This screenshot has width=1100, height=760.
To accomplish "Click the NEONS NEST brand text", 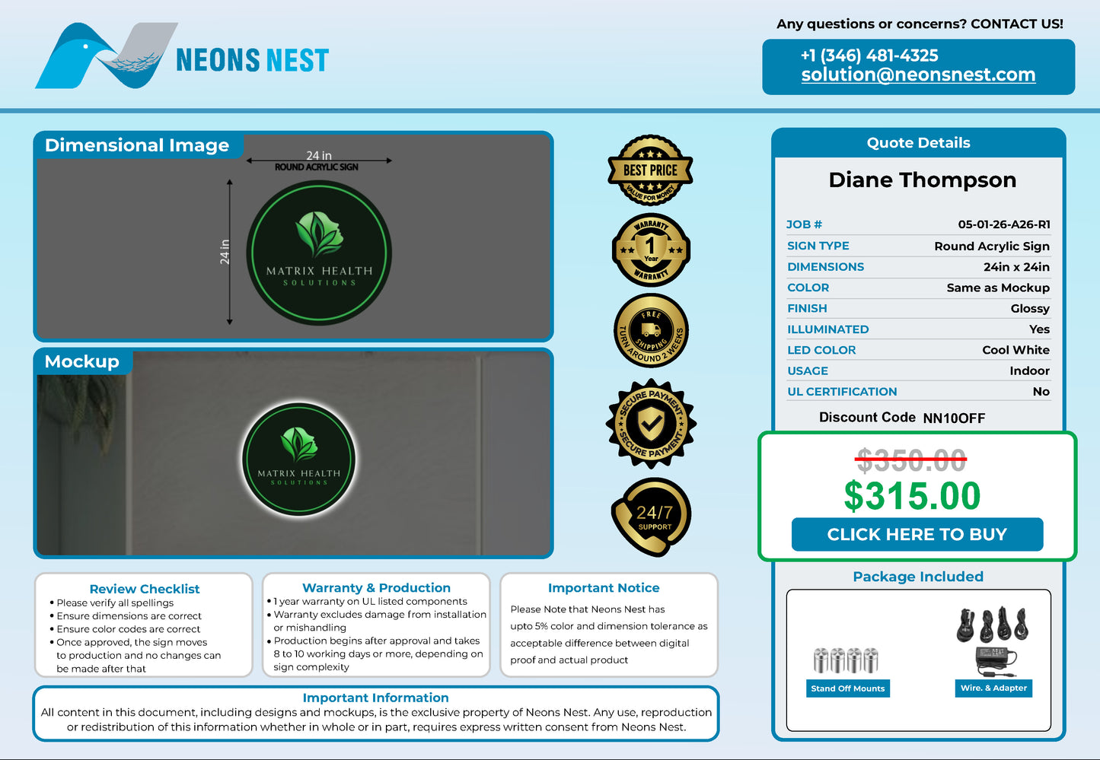I will 252,60.
